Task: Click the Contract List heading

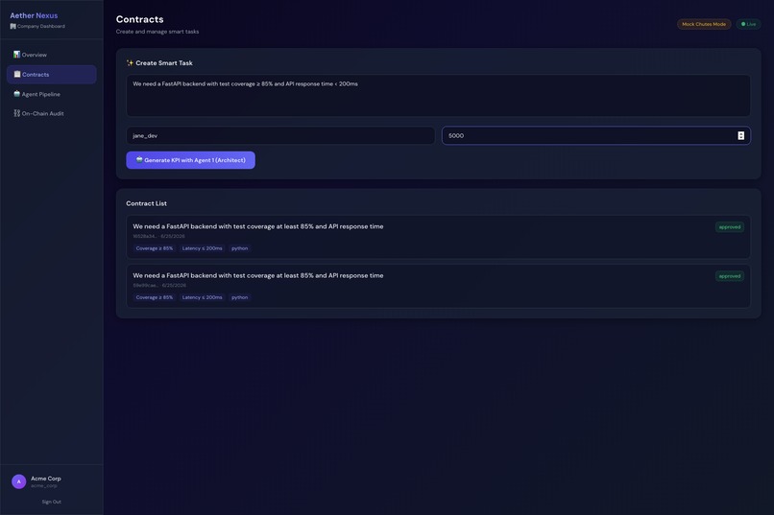Action: [x=146, y=203]
